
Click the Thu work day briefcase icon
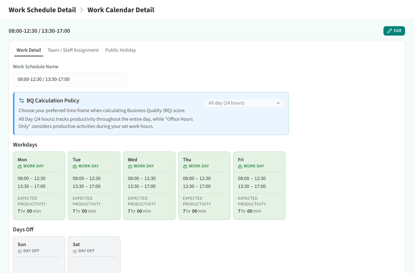(185, 166)
